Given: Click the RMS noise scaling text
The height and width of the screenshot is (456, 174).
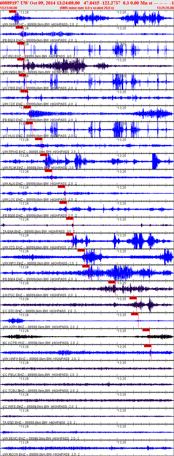Looking at the screenshot, I should (x=87, y=8).
